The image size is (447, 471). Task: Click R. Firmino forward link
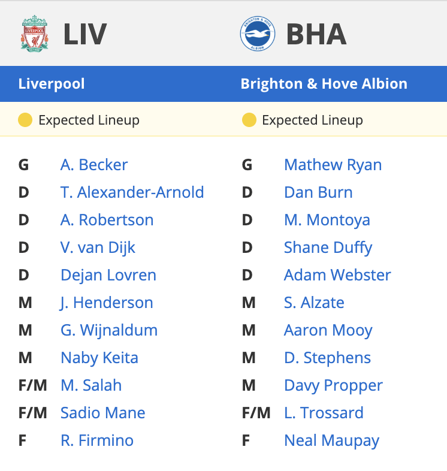(x=97, y=440)
